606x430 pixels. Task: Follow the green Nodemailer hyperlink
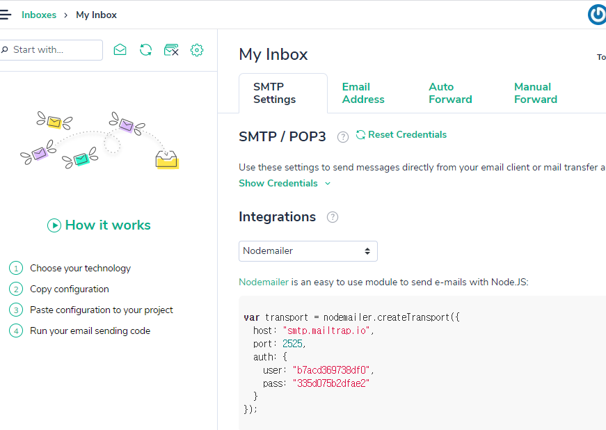pyautogui.click(x=264, y=282)
